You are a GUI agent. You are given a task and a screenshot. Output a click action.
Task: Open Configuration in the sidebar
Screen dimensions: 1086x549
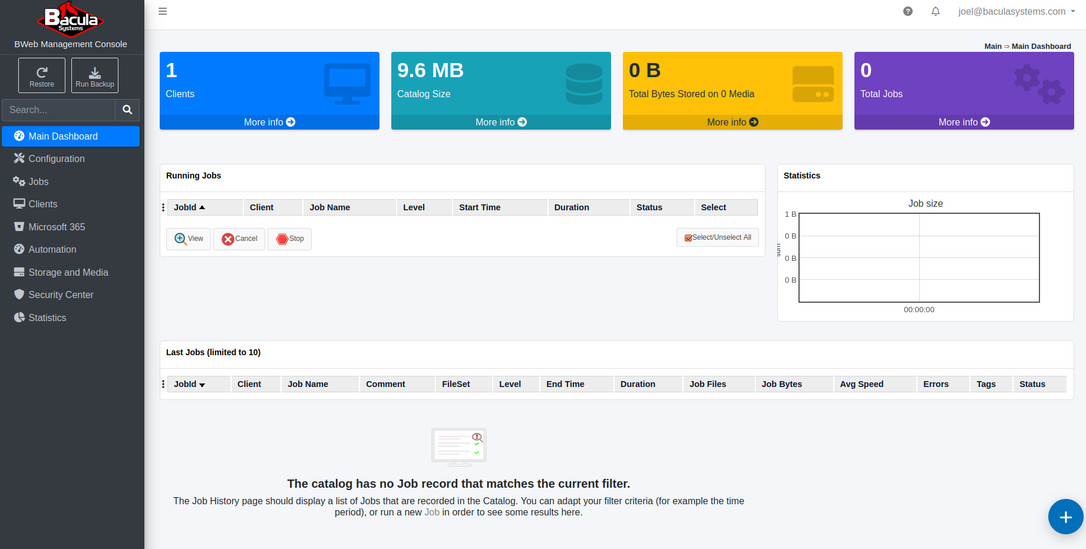(57, 159)
